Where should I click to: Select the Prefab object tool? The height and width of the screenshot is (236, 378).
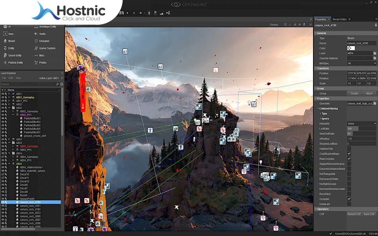click(40, 63)
